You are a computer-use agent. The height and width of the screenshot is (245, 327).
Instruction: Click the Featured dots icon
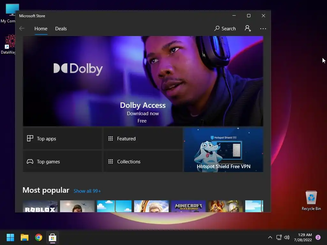110,138
